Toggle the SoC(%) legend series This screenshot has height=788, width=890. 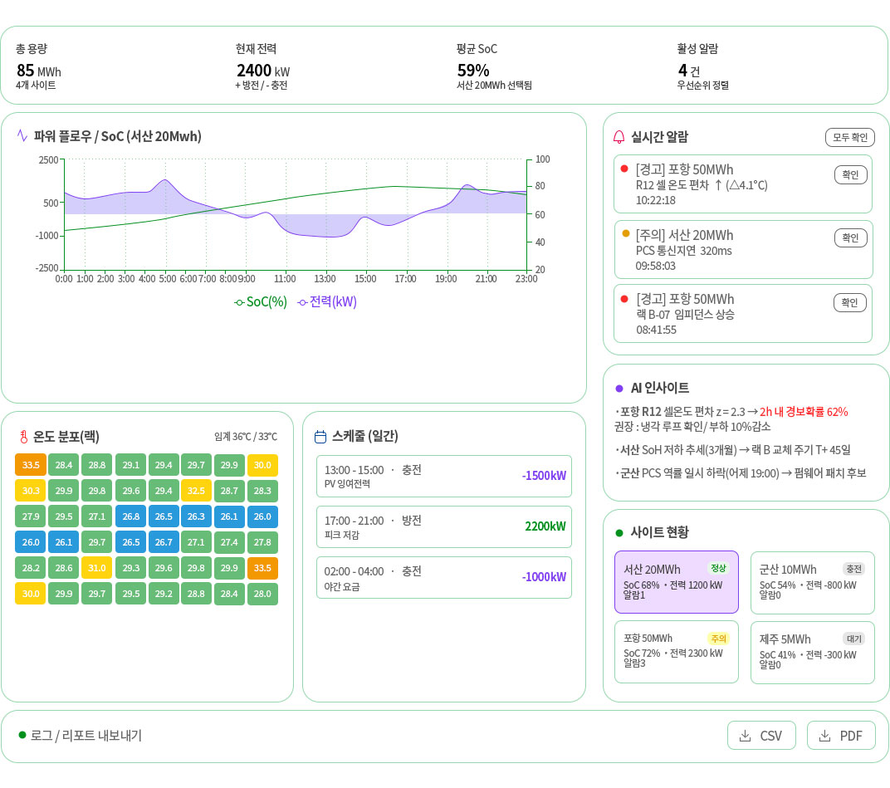(x=261, y=302)
